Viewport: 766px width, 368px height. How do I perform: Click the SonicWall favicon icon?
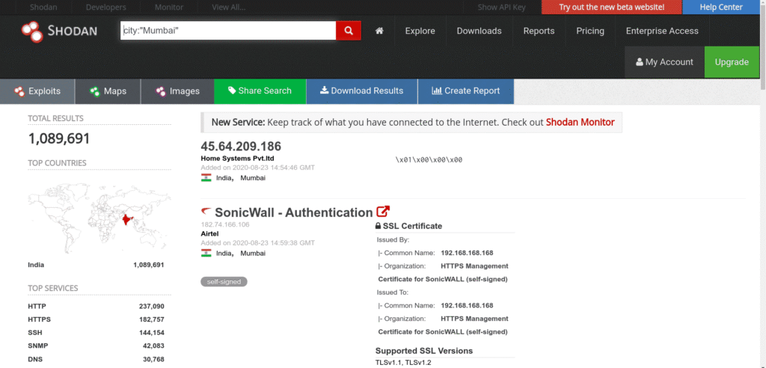206,212
